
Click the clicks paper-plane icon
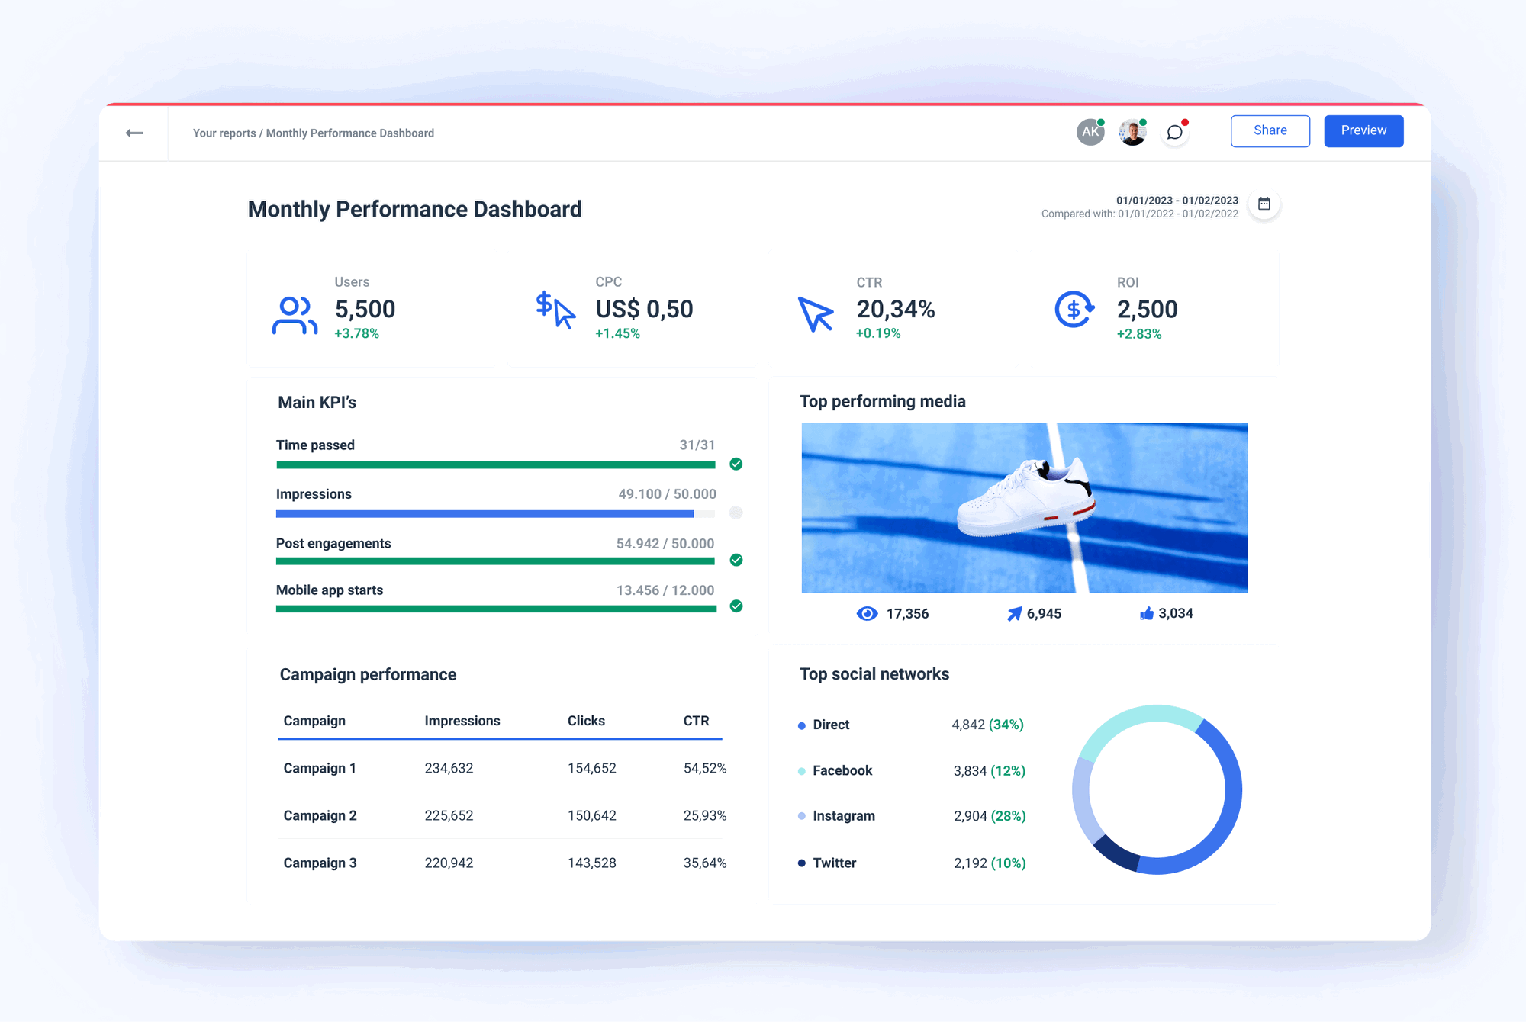[1014, 612]
